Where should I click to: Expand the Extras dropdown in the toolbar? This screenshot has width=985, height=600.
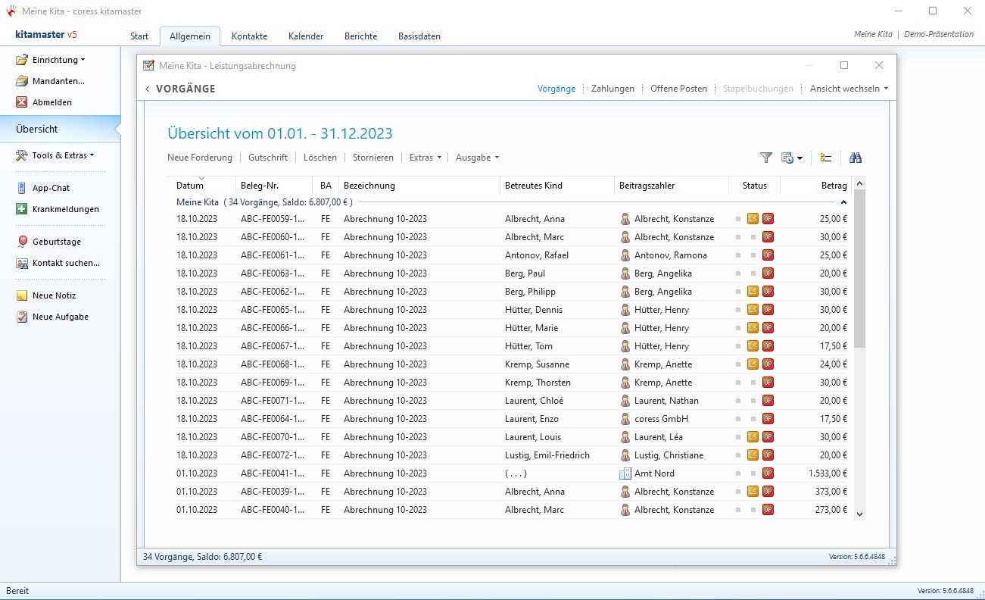click(x=425, y=158)
